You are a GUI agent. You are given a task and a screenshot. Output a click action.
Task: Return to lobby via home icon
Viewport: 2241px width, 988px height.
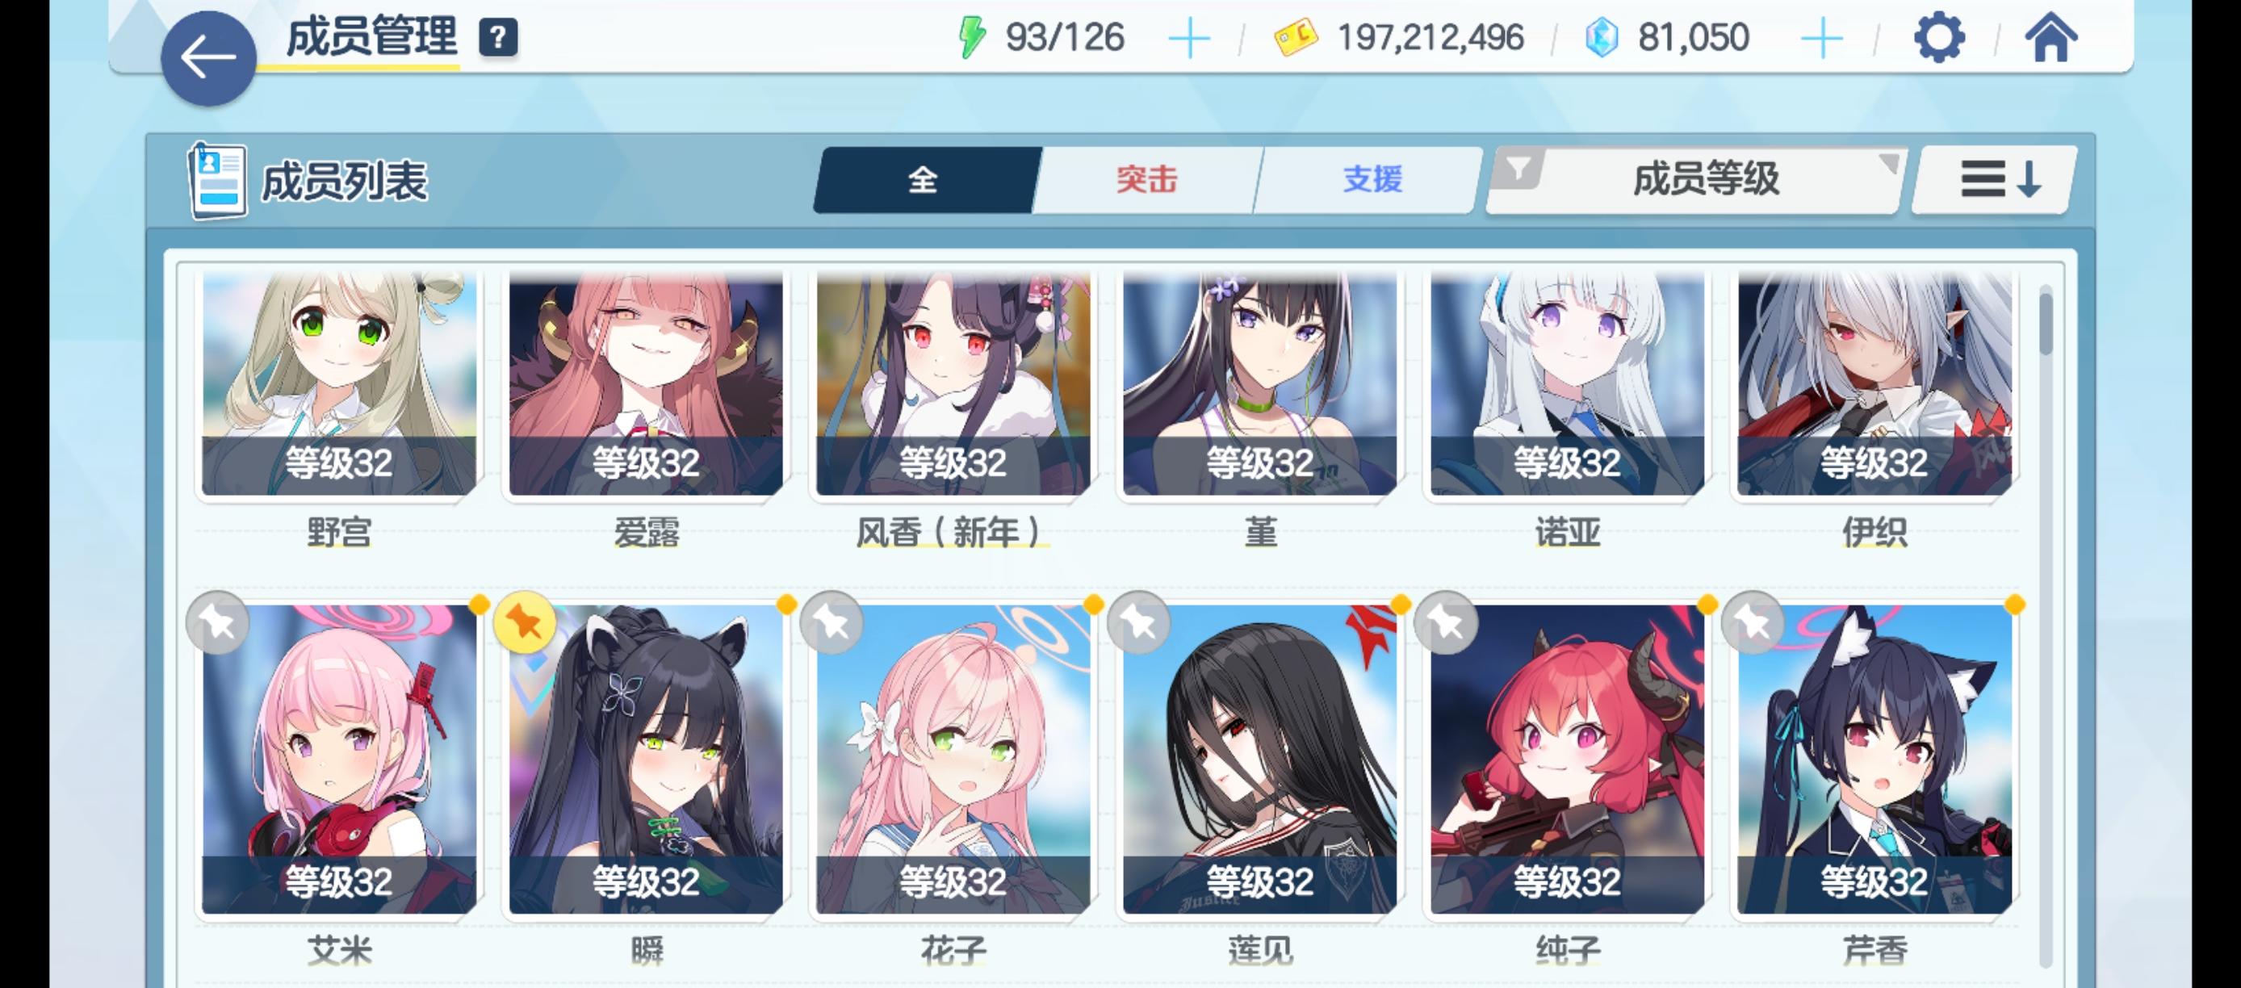[2050, 37]
